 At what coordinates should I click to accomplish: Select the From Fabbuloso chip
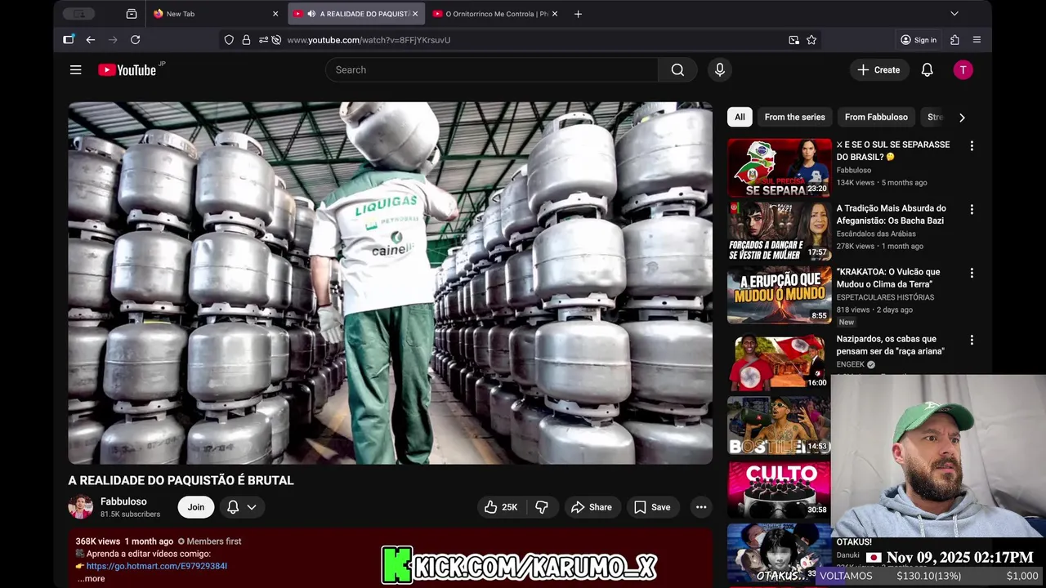click(x=876, y=118)
